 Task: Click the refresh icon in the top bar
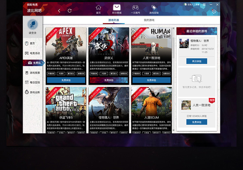(x=70, y=11)
